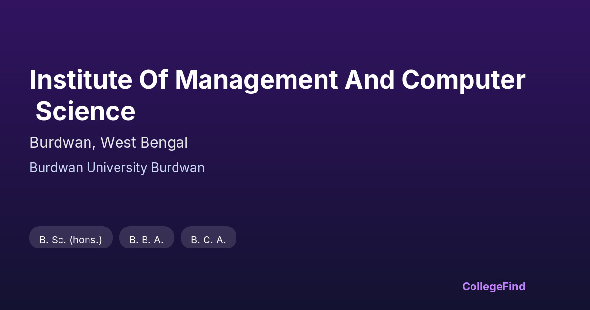Click the CollegeFind brand logo
The height and width of the screenshot is (310, 590).
[494, 286]
